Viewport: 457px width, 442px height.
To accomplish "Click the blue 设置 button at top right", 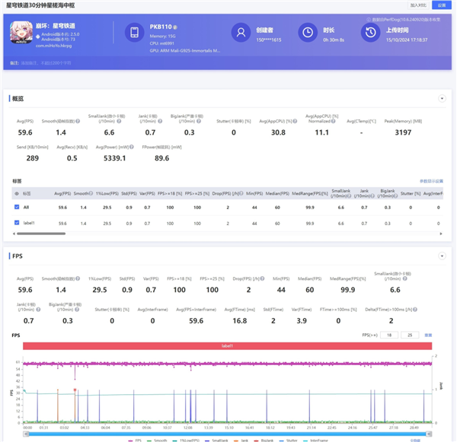I will (443, 5).
